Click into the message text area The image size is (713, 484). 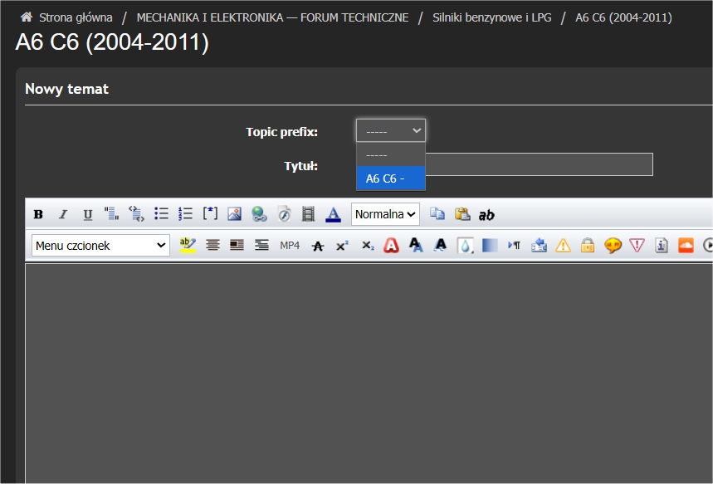point(369,373)
